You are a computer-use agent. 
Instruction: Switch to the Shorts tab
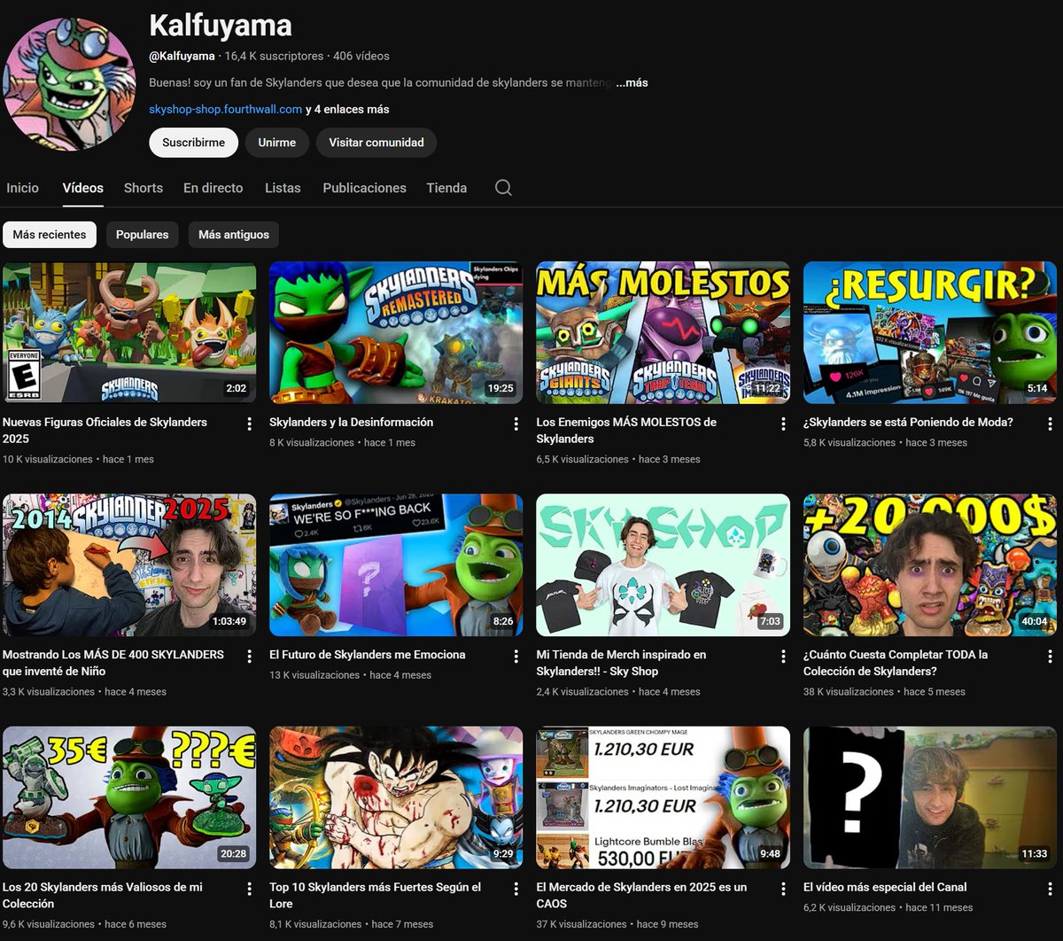(143, 188)
